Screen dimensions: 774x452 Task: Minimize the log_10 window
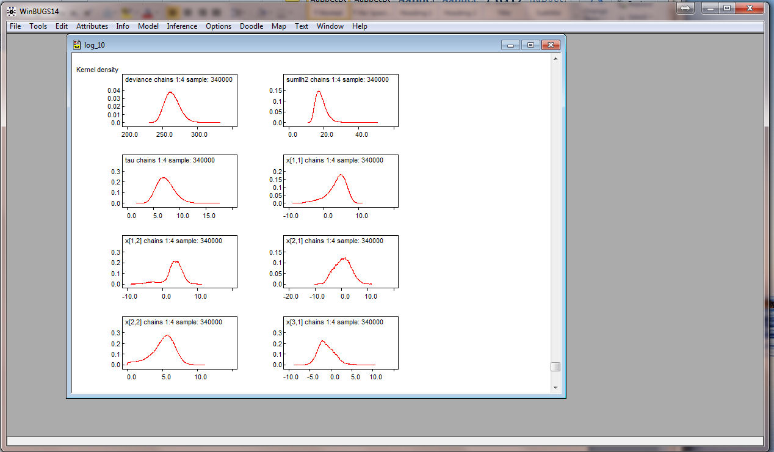tap(510, 45)
